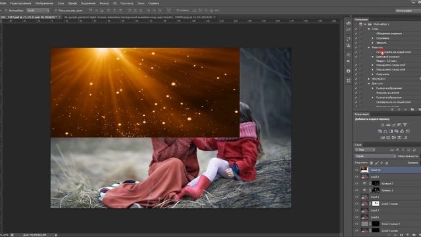
Task: Add Exposure adjustment icon
Action: (x=399, y=125)
